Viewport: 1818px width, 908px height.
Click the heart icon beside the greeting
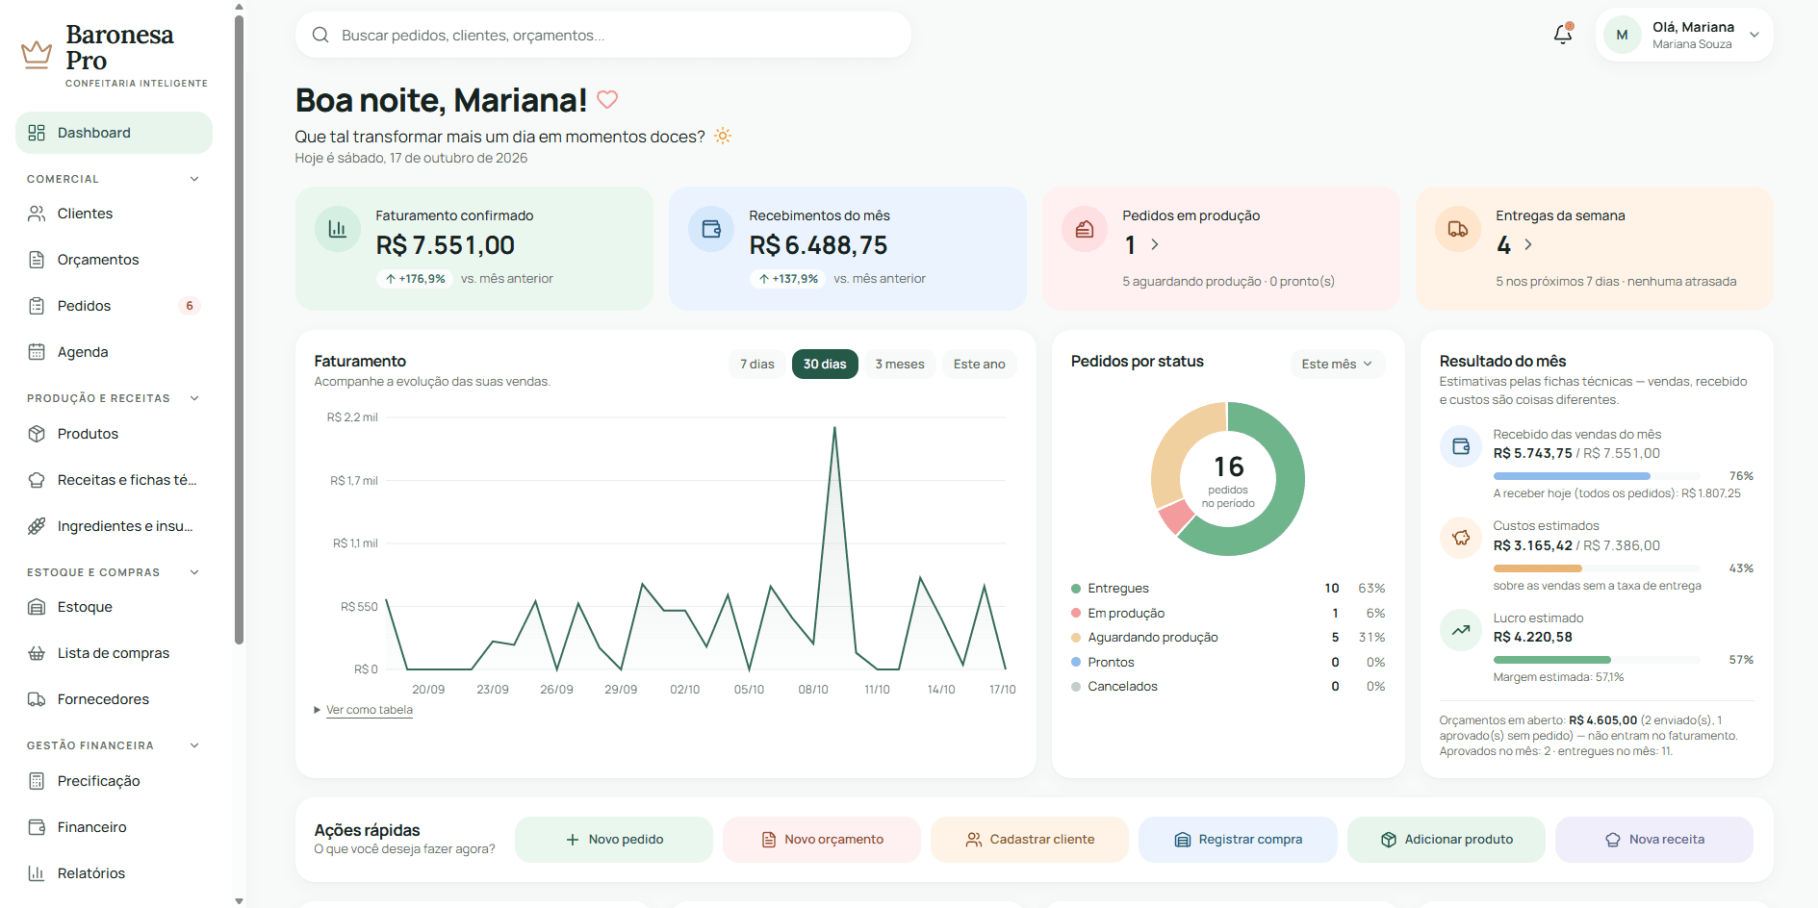pos(607,99)
